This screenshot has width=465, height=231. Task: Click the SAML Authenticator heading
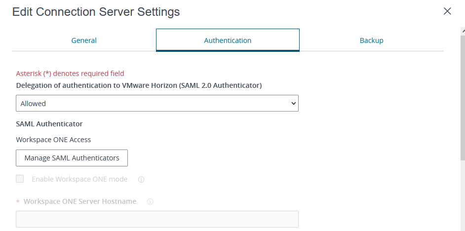(x=49, y=124)
